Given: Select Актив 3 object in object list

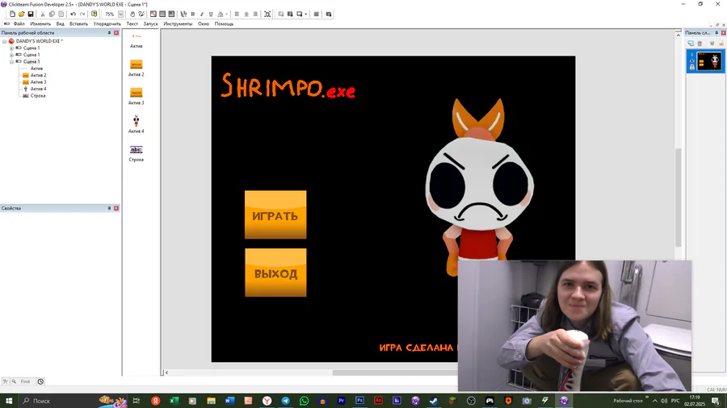Looking at the screenshot, I should point(137,93).
